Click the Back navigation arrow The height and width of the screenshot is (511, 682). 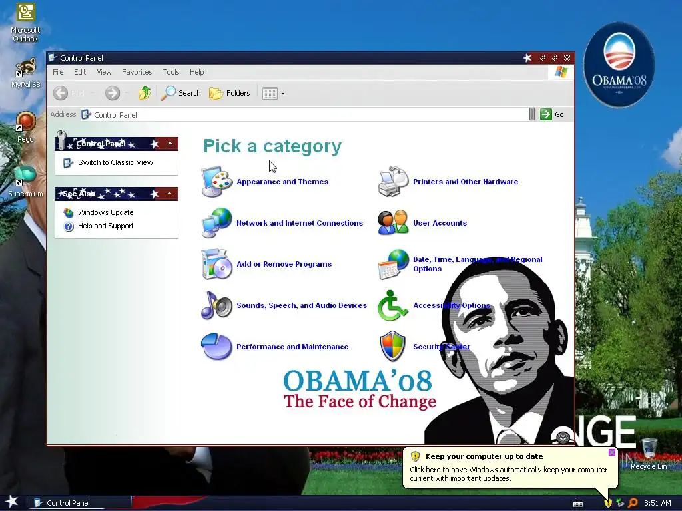point(61,93)
